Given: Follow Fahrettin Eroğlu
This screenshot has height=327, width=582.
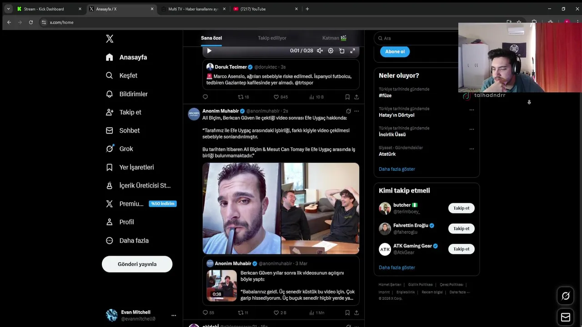Looking at the screenshot, I should pyautogui.click(x=461, y=228).
